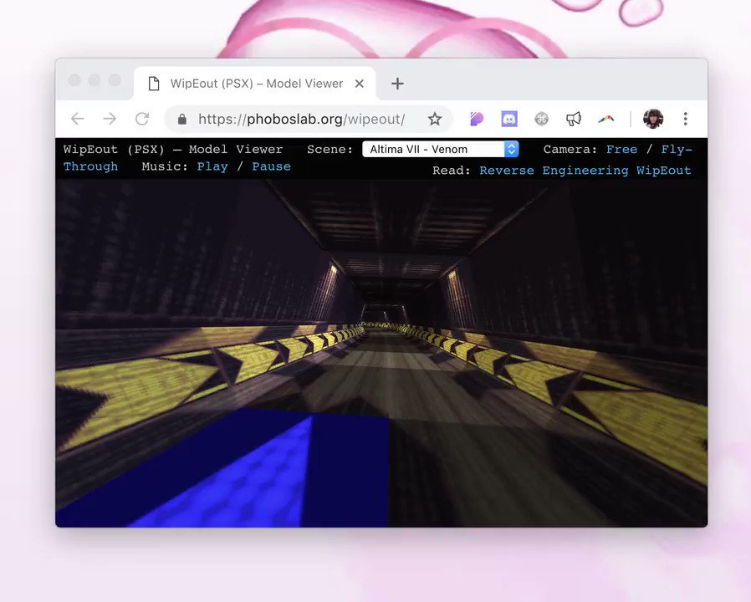Switch camera to Free mode
The height and width of the screenshot is (602, 751).
(621, 150)
